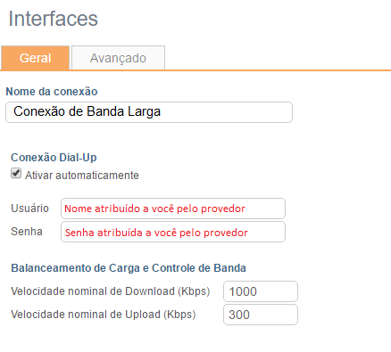Focus the Upload speed field showing 300
391x352 pixels.
pyautogui.click(x=261, y=315)
